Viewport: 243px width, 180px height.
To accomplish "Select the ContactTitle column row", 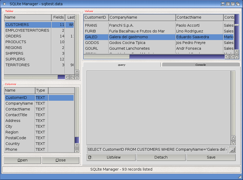I will (39, 115).
